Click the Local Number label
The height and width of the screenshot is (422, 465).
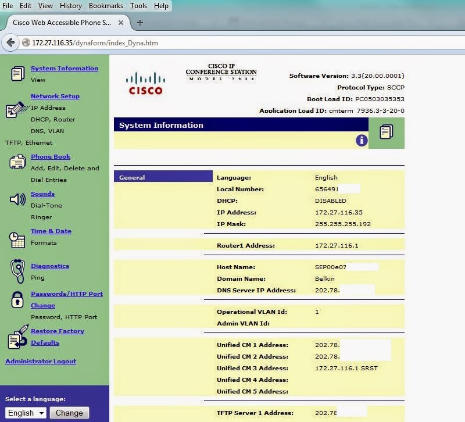tap(240, 189)
